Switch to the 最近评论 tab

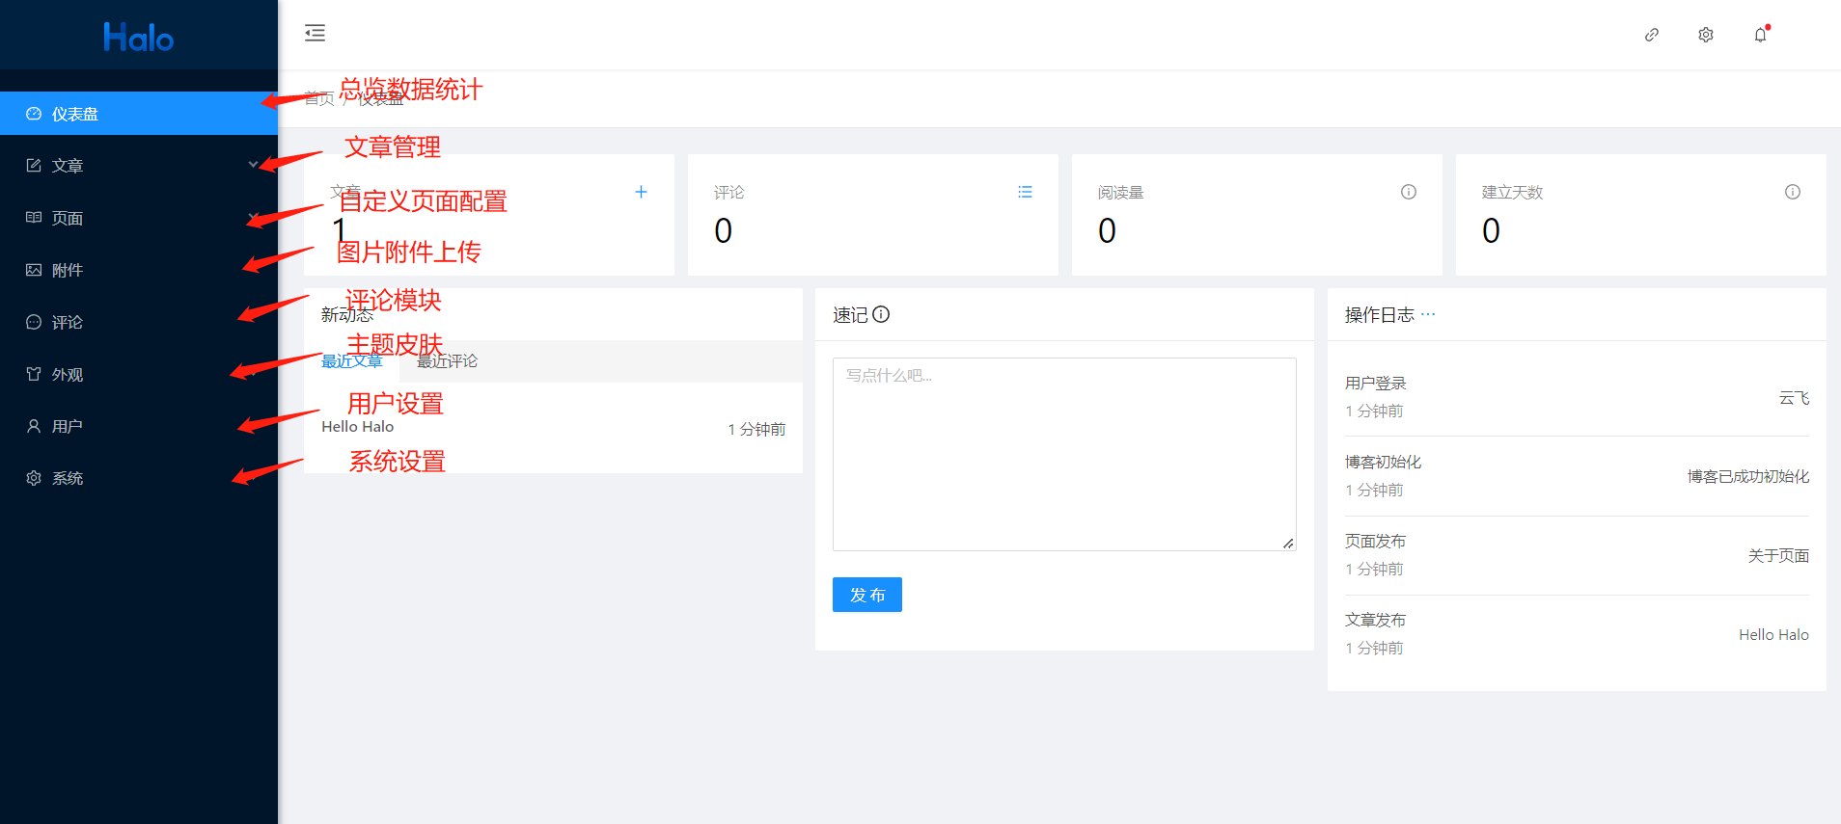coord(448,361)
